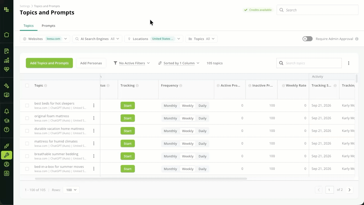Screen dimensions: 364x205
Task: Expand the No Active Filters dropdown
Action: pos(132,63)
